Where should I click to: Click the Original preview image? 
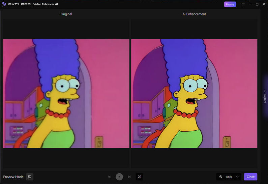66,93
